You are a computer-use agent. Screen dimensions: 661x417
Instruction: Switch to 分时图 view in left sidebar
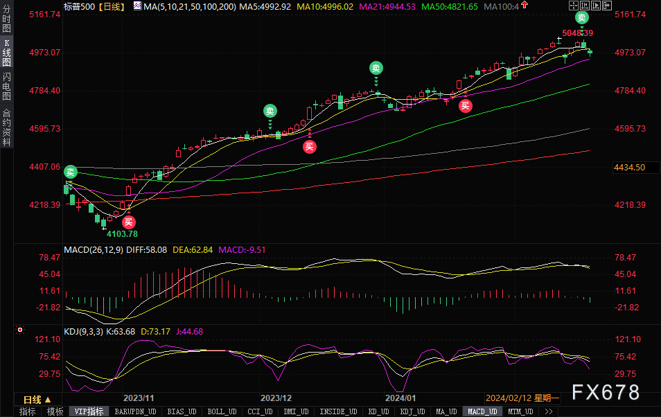[6, 19]
